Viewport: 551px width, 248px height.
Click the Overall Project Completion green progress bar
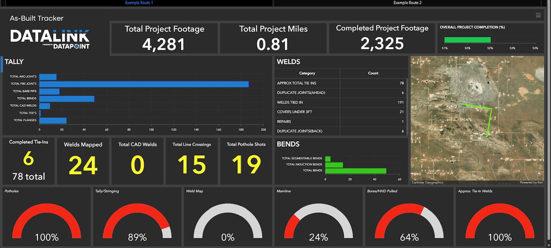467,40
